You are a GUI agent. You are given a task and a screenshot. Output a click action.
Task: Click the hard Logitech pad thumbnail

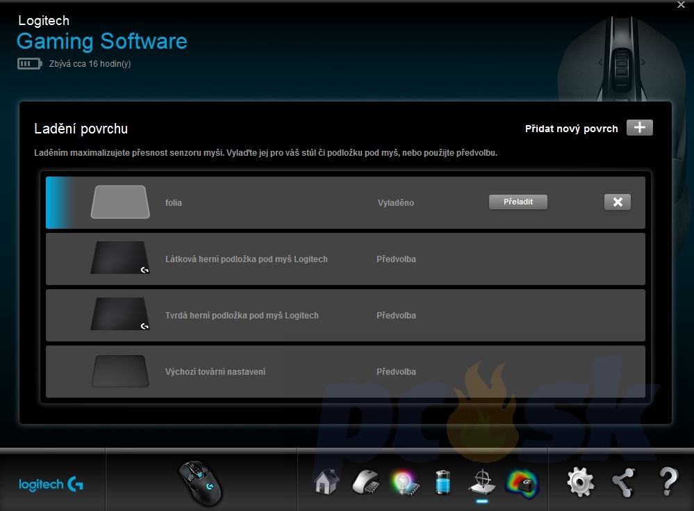coord(120,314)
